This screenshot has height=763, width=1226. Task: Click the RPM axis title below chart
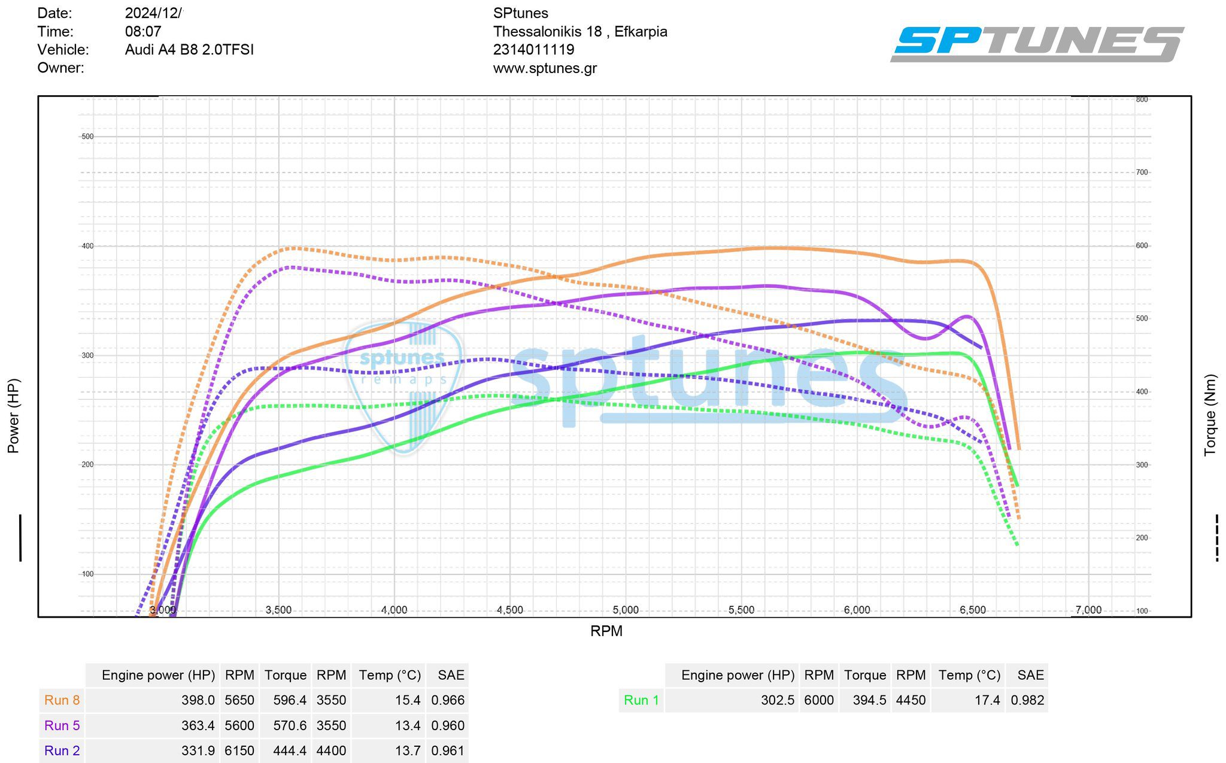click(606, 631)
